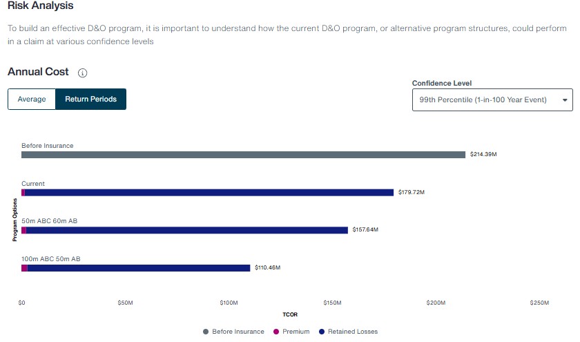Click the $110.46M value label
The height and width of the screenshot is (342, 580).
pos(267,267)
